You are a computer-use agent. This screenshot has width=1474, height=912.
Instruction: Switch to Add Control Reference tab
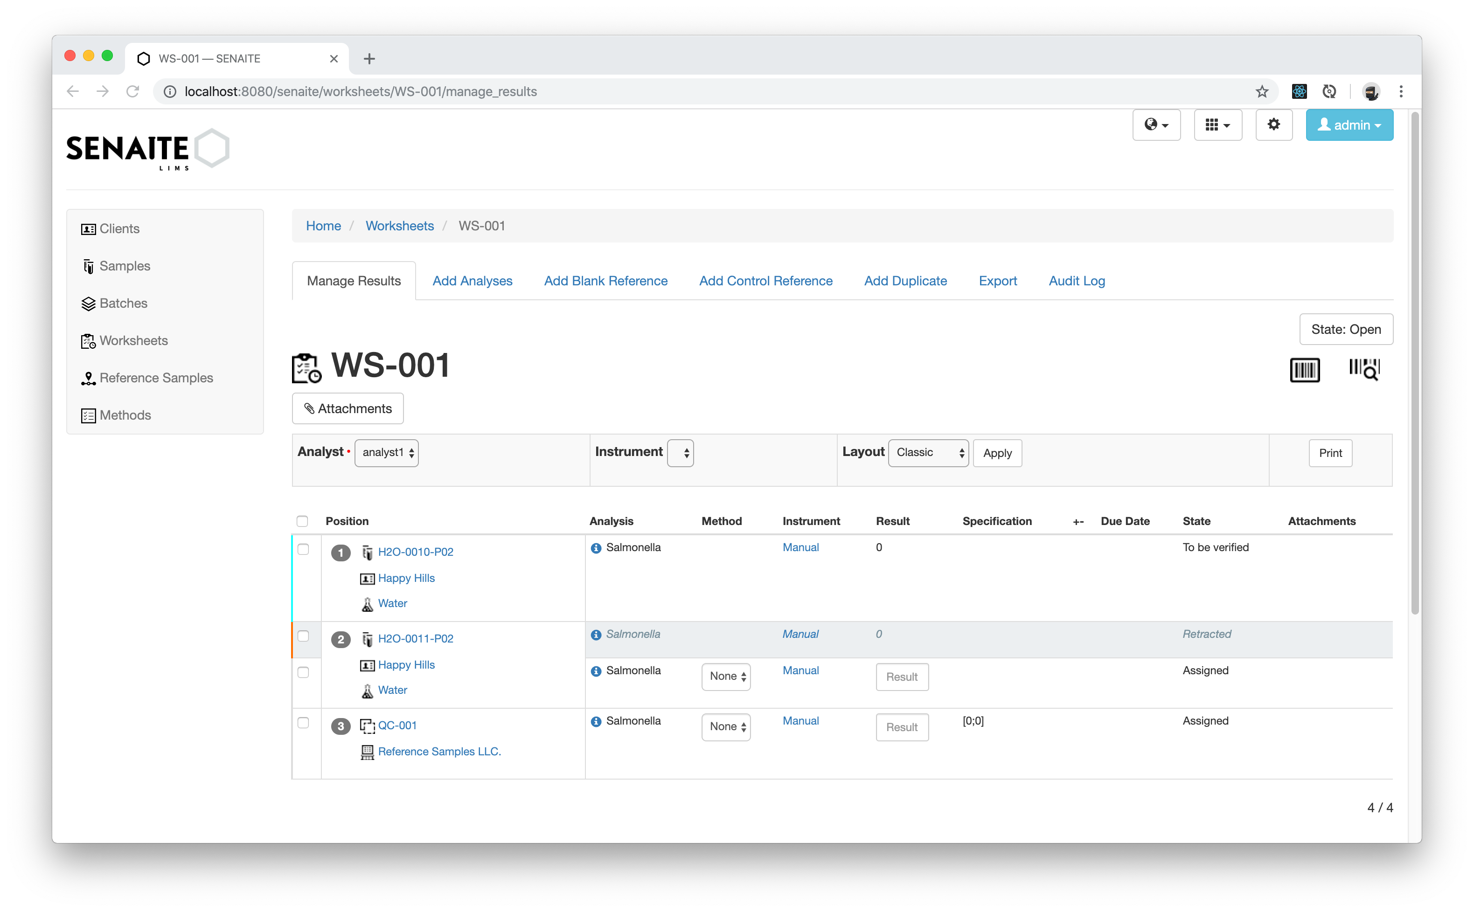pos(765,281)
